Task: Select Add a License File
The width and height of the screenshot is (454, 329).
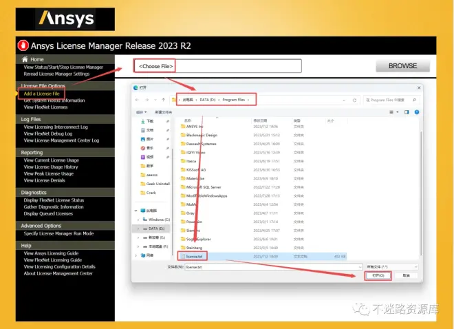Action: (x=41, y=94)
